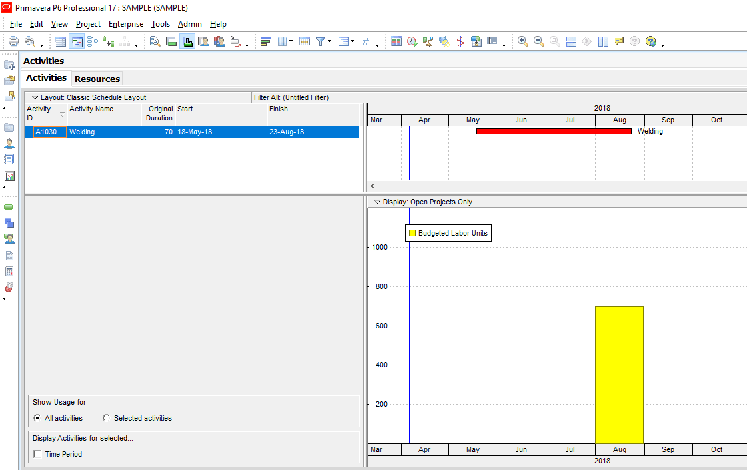Screen dimensions: 747x470
Task: Open the Progress Spotlight icon
Action: pos(444,41)
